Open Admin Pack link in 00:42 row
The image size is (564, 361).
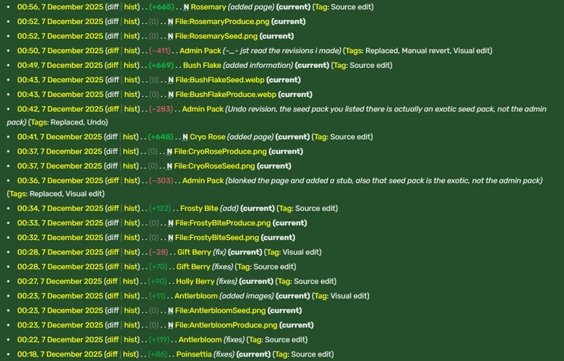(x=203, y=109)
